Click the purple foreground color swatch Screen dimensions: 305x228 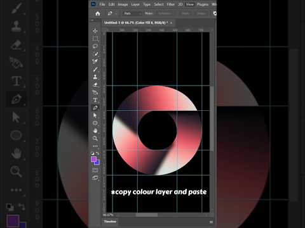coord(93,160)
